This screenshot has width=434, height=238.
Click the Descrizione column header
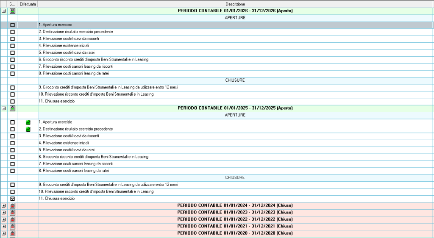[x=235, y=4]
